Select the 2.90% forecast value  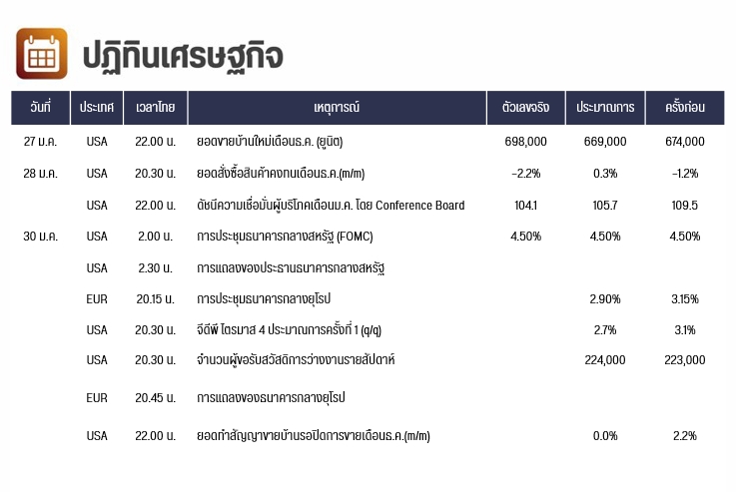(605, 299)
